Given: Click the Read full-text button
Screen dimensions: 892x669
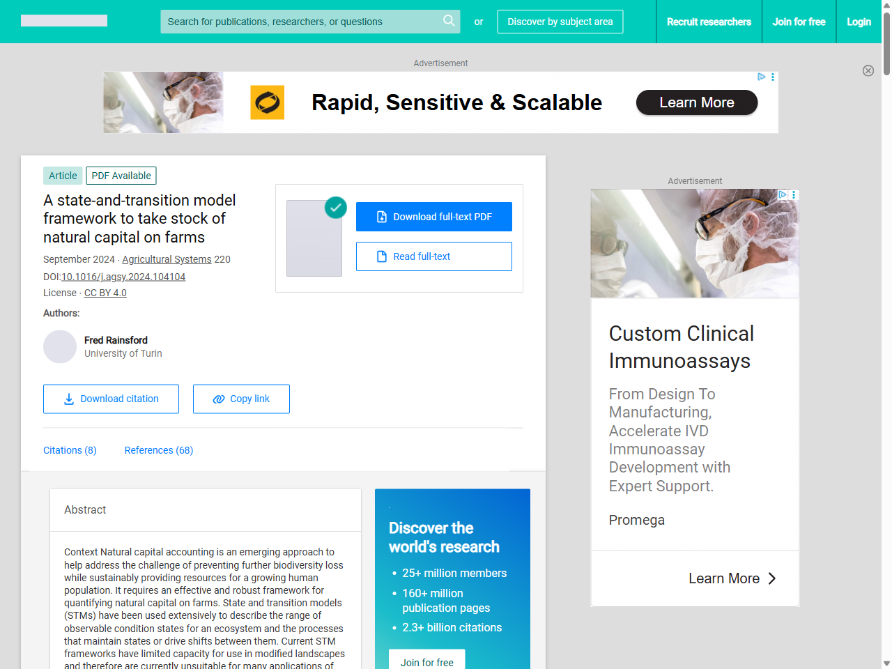Looking at the screenshot, I should point(434,256).
